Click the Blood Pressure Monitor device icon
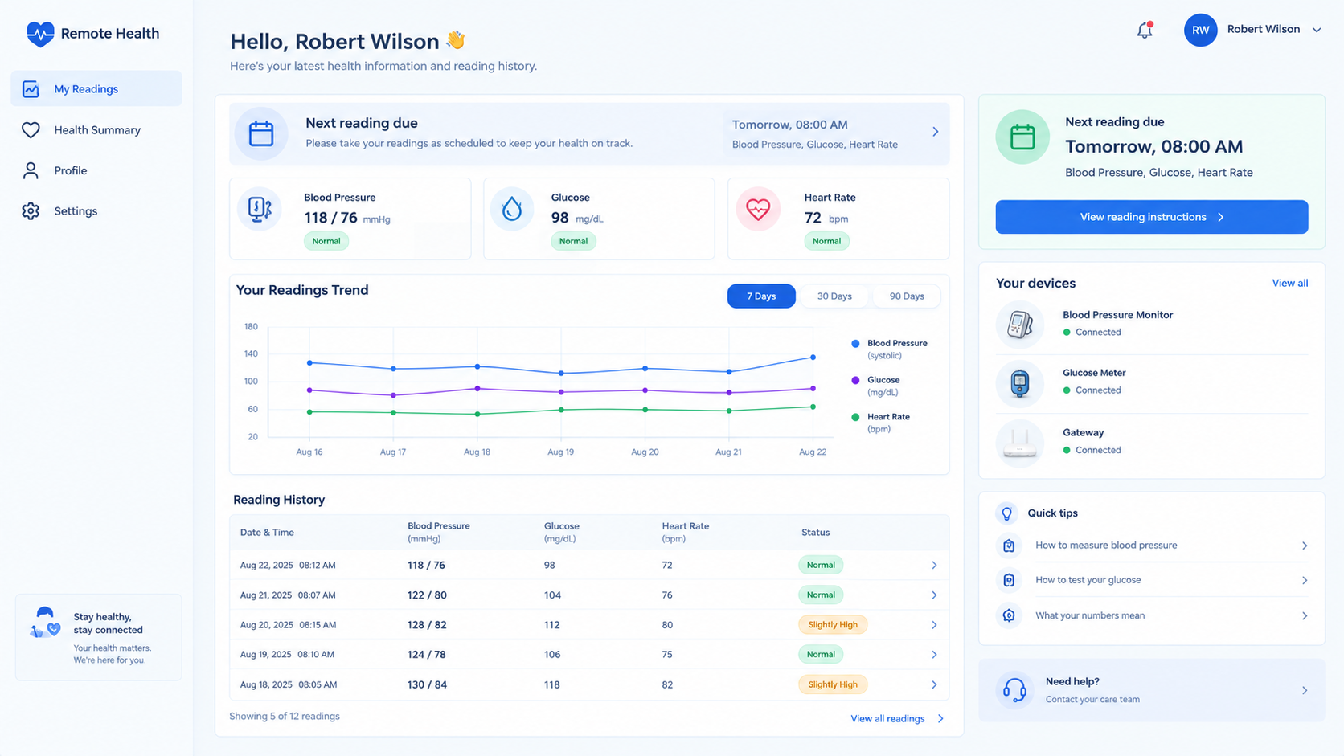 tap(1020, 325)
